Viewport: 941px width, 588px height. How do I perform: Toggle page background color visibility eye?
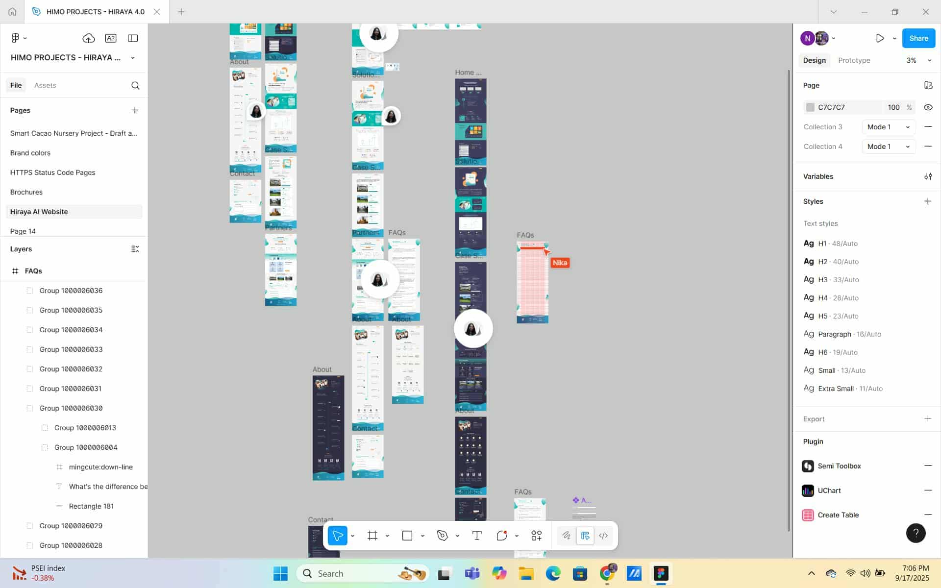click(928, 107)
